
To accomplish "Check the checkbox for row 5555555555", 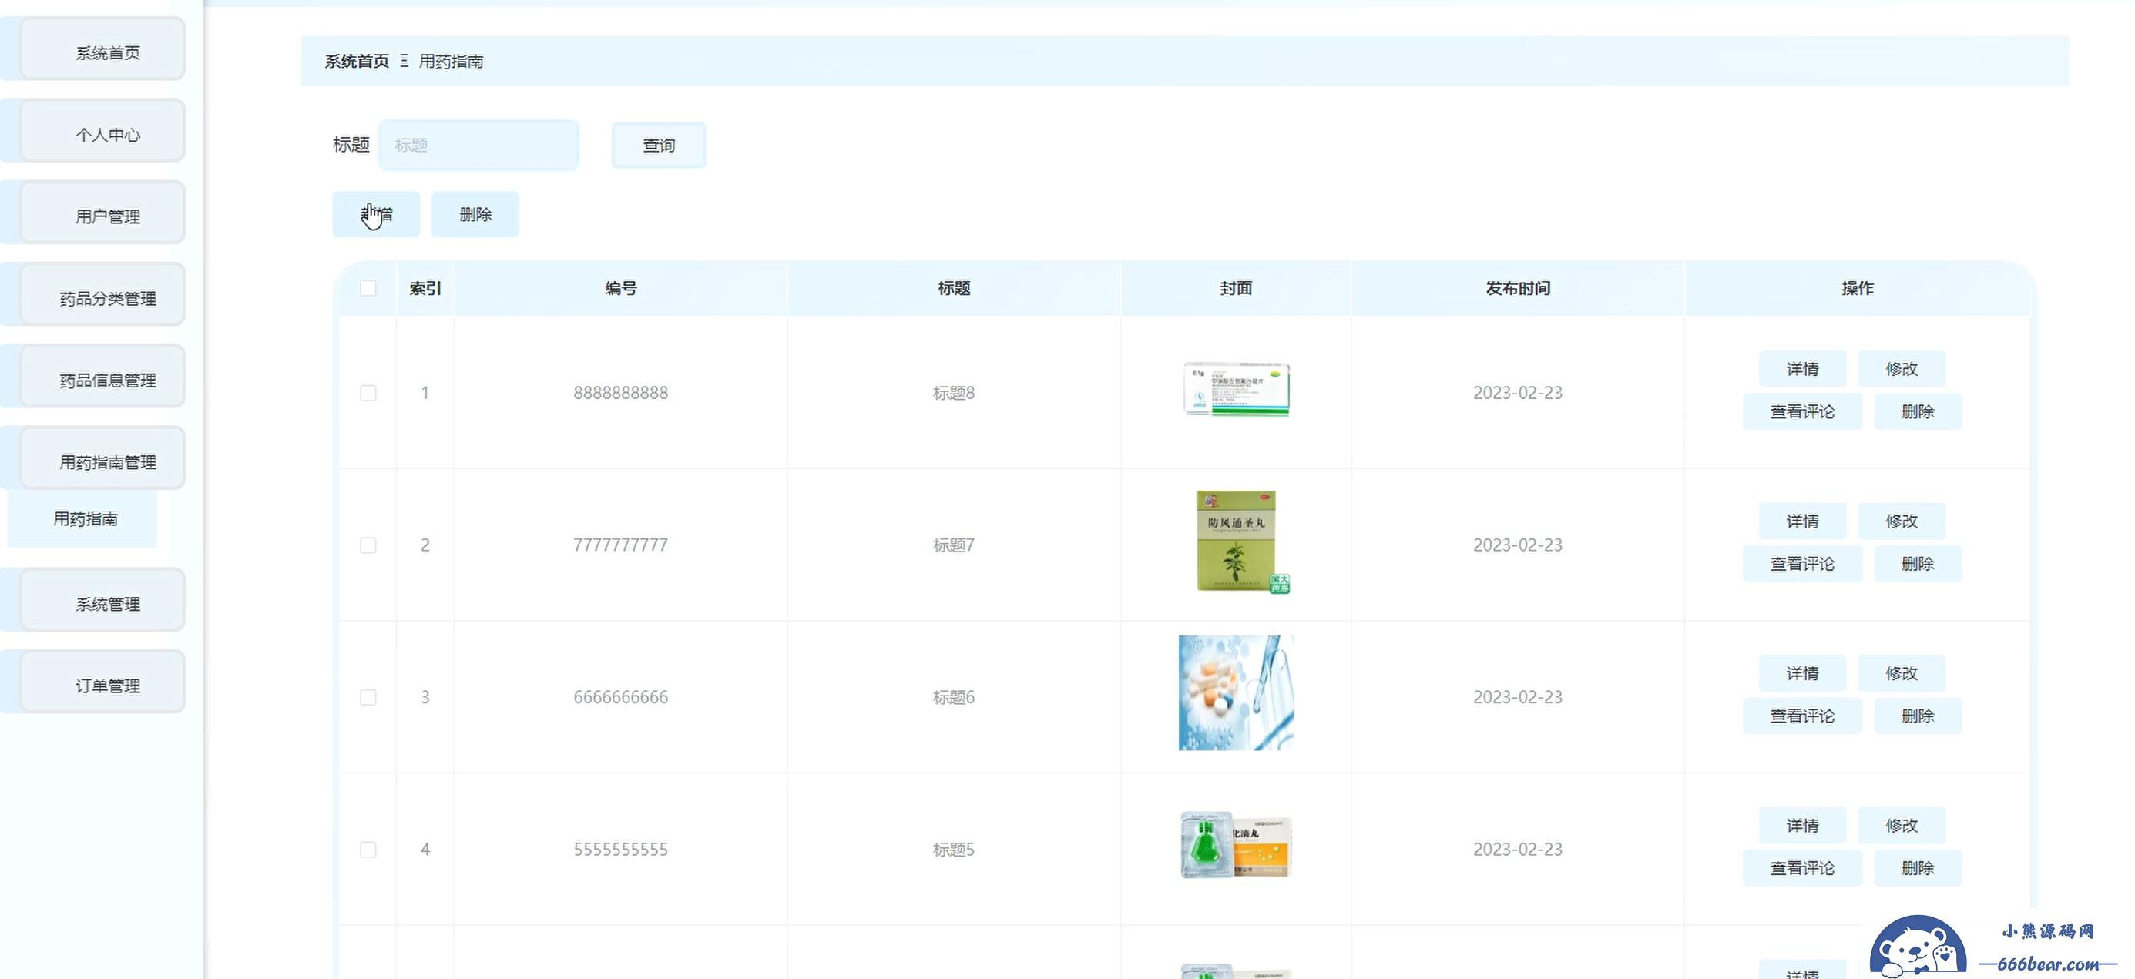I will pyautogui.click(x=368, y=850).
